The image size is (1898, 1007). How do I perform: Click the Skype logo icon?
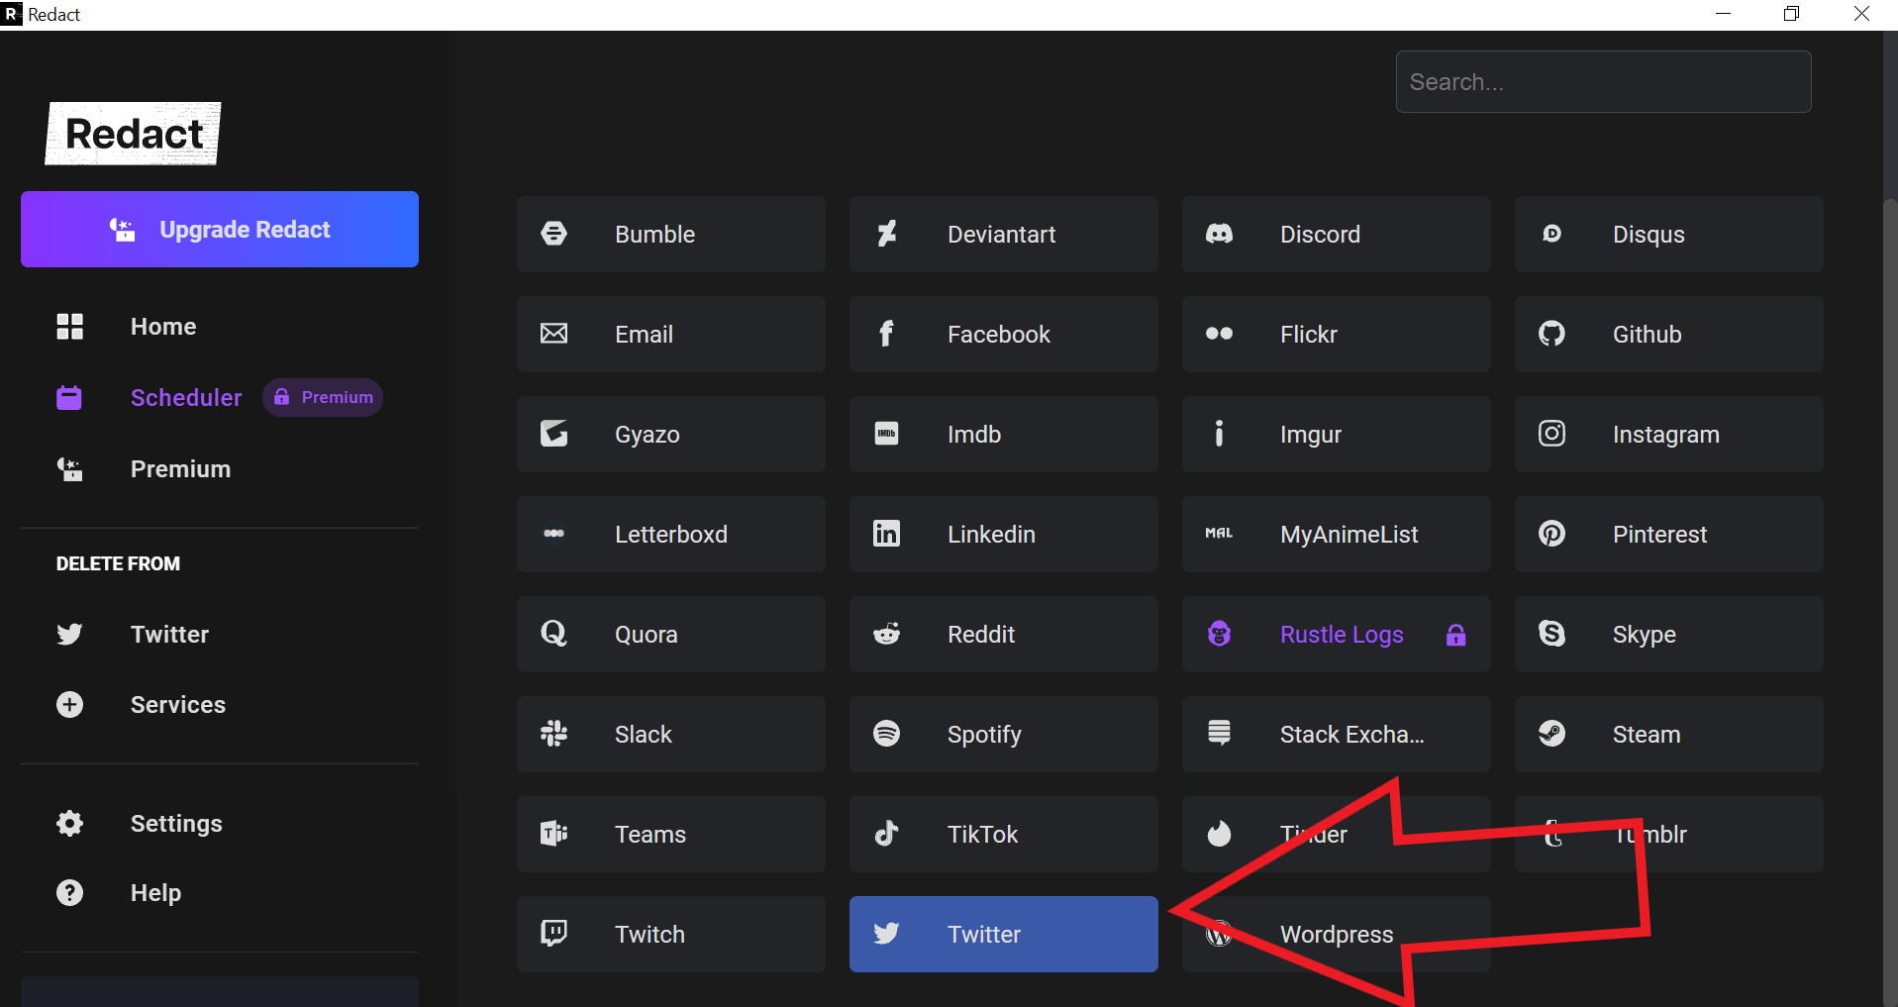click(x=1552, y=634)
